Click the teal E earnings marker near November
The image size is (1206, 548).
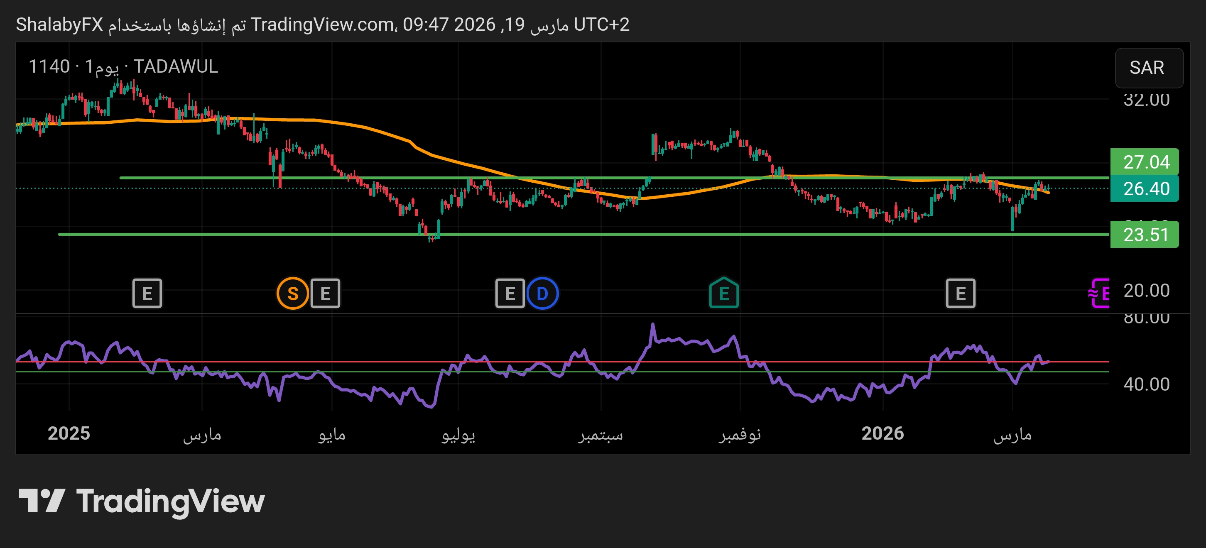pos(723,294)
